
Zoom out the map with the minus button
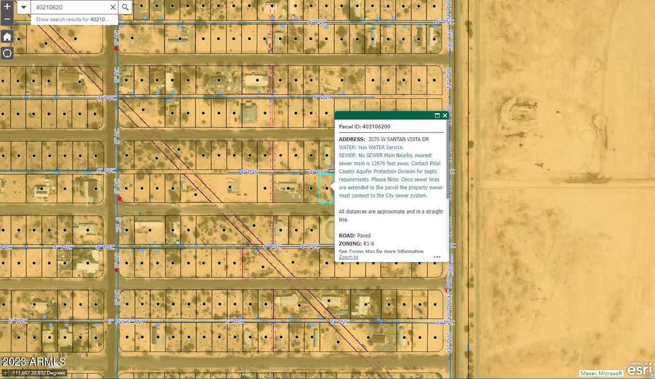click(x=6, y=19)
